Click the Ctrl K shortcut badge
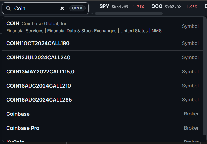 77,8
